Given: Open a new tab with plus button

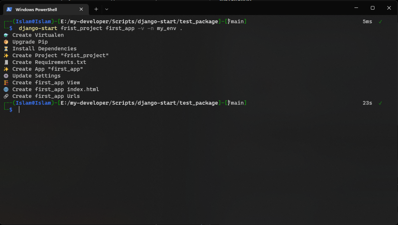Looking at the screenshot, I should (x=96, y=9).
